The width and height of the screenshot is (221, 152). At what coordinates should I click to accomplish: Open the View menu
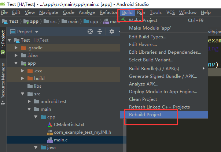tap(30, 12)
